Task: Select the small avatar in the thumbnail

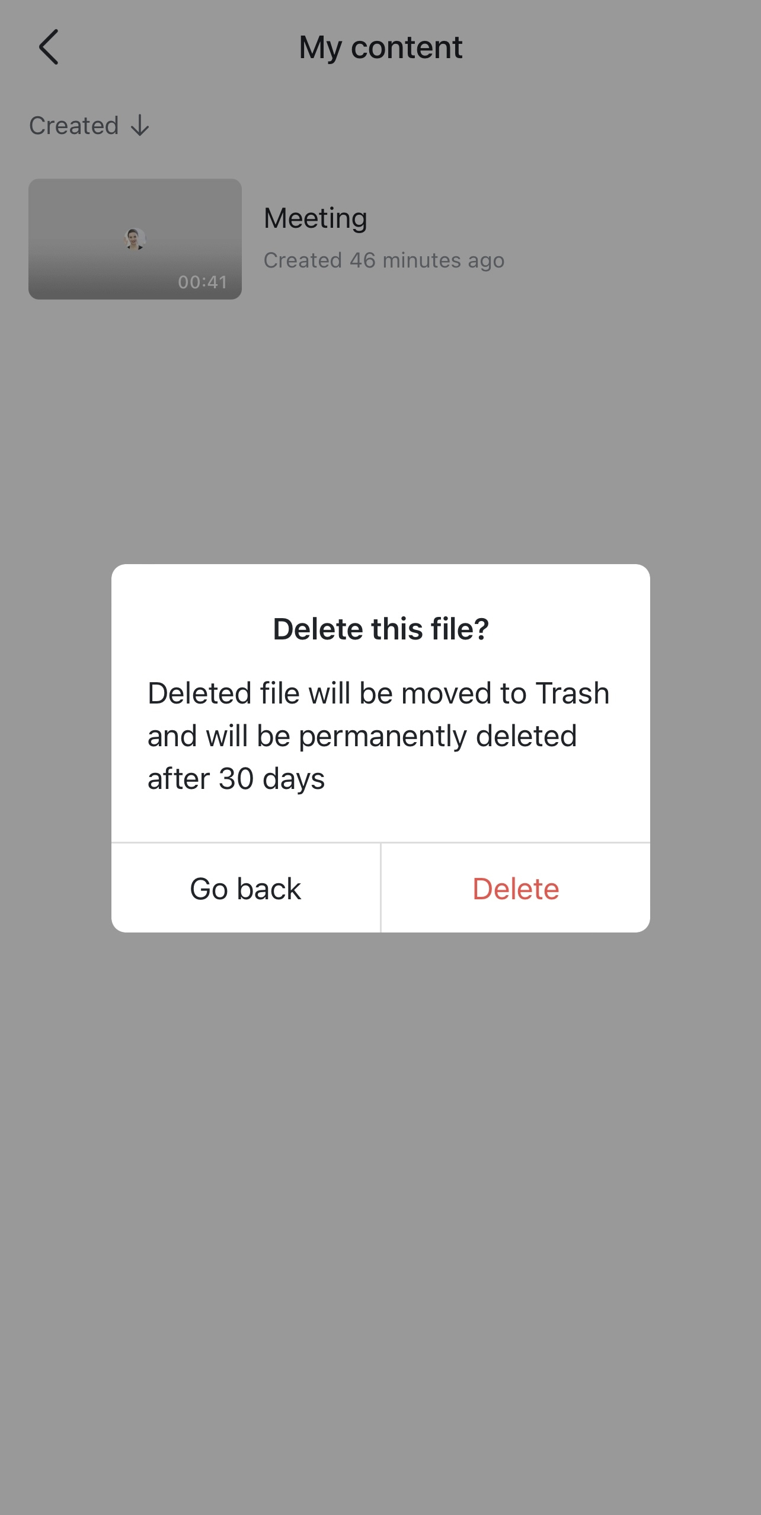Action: pos(135,239)
